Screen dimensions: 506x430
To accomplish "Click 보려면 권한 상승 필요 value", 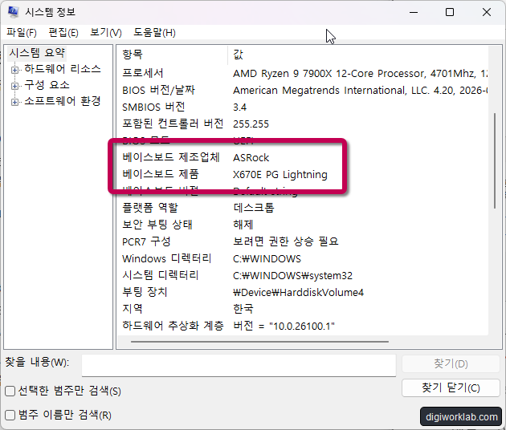I will pos(286,241).
